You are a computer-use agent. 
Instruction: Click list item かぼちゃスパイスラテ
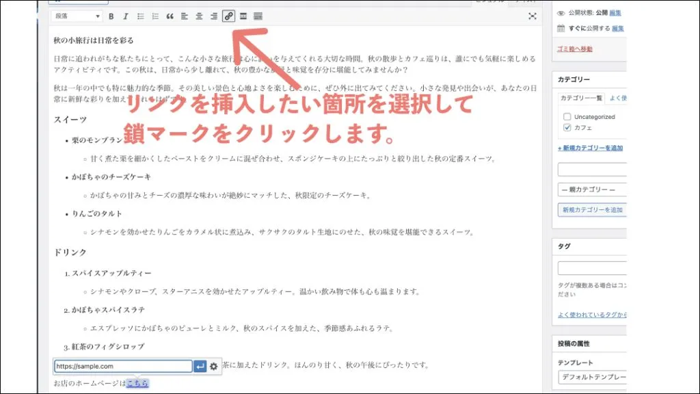tap(108, 310)
